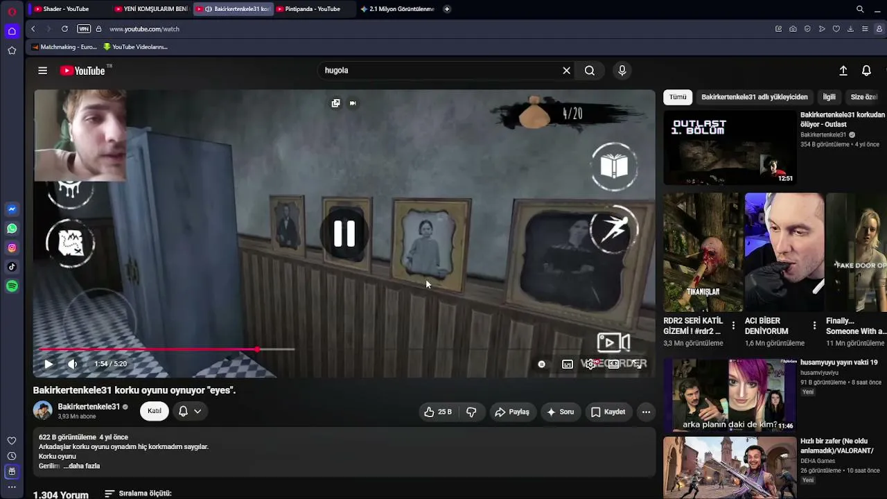The image size is (887, 499).
Task: Go back to the previous page
Action: coord(33,29)
